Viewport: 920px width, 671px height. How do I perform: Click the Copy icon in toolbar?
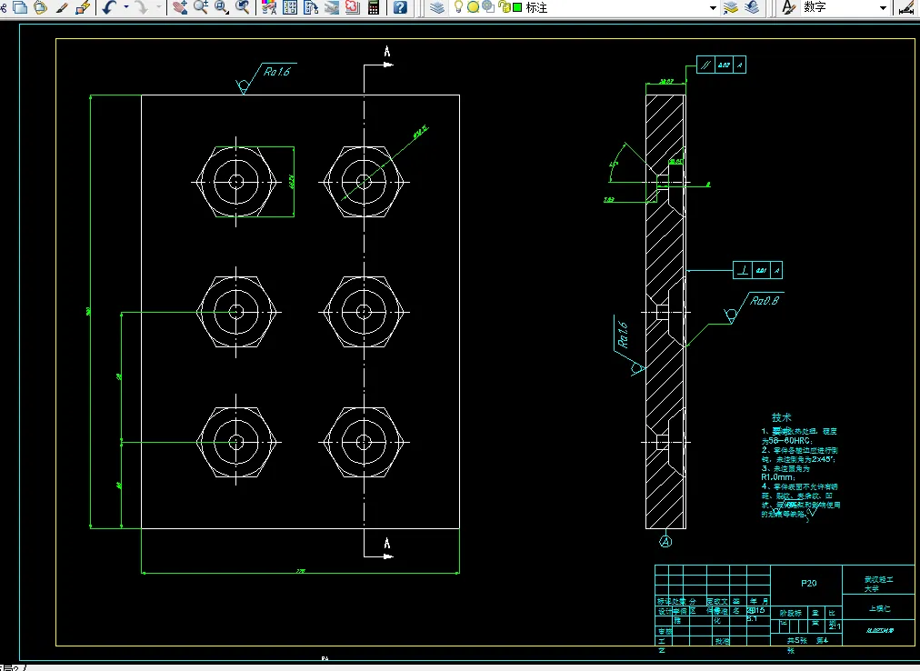coord(20,7)
